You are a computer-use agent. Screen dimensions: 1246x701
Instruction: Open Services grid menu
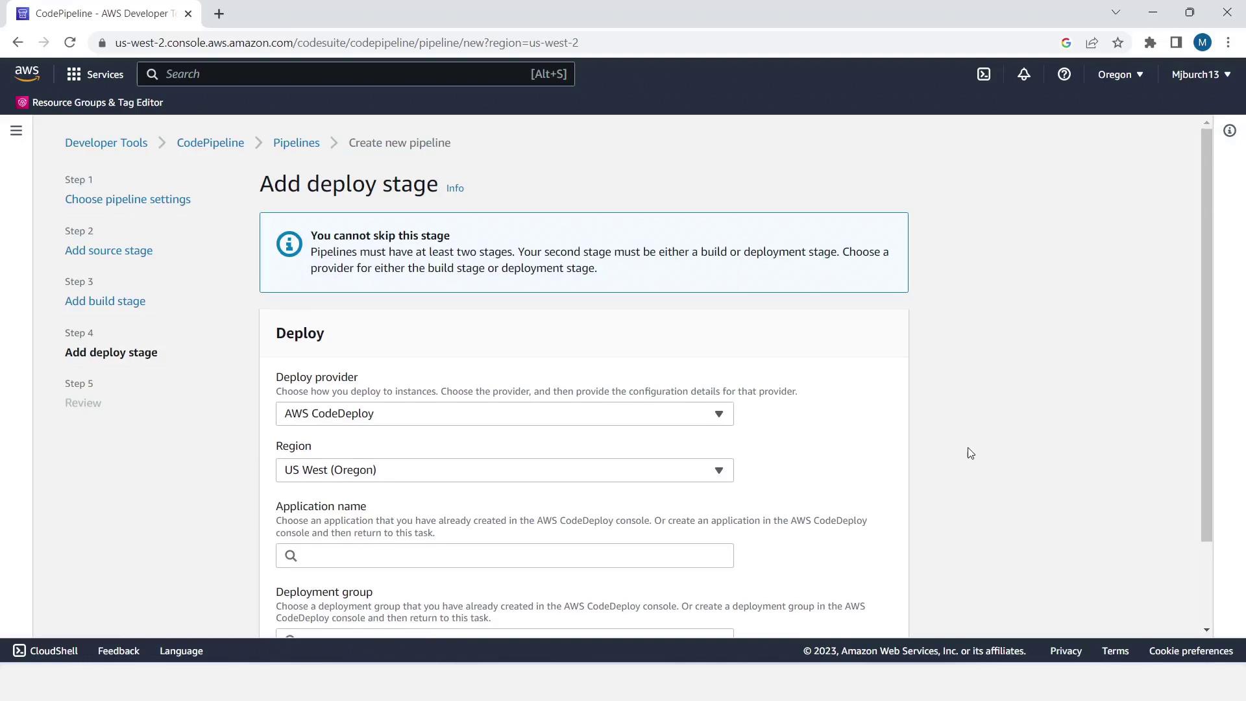(95, 74)
